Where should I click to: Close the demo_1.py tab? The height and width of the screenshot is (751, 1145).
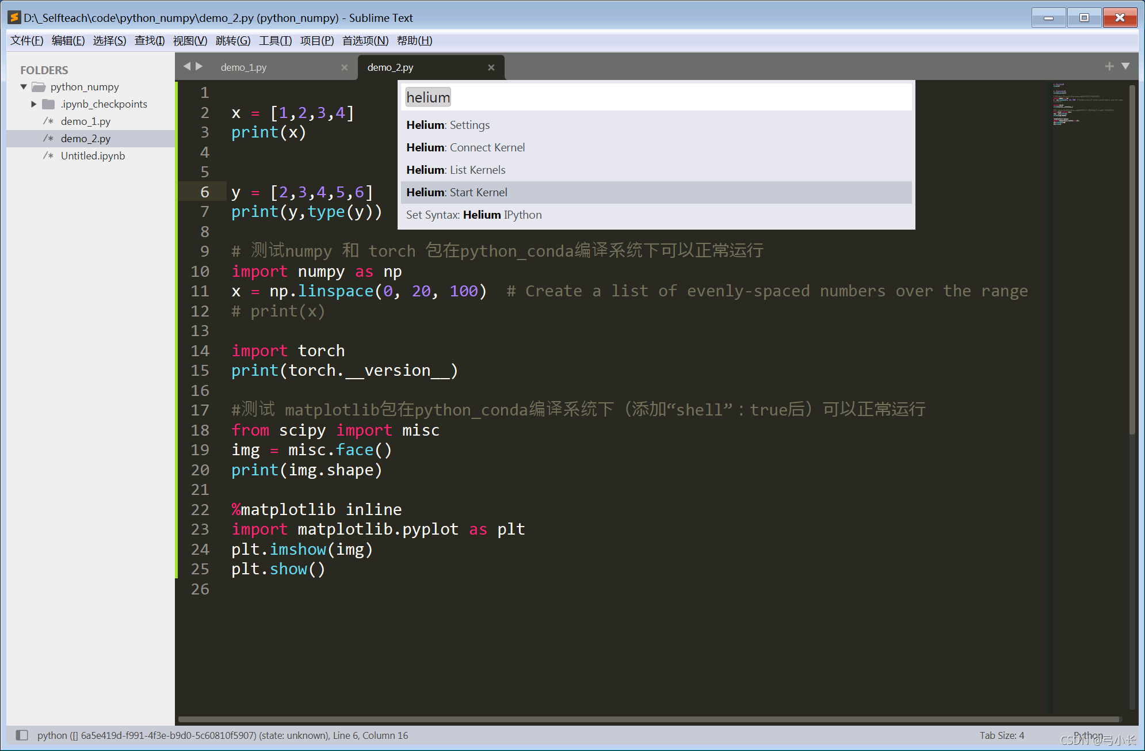tap(344, 67)
